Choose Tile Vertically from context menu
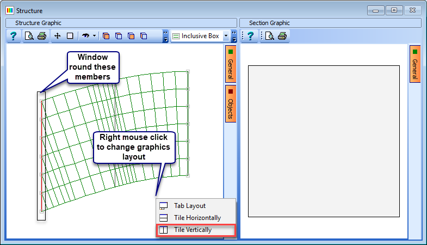 coord(196,230)
